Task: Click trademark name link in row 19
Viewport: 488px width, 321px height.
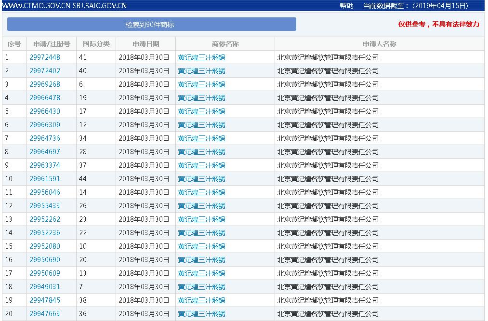Action: 201,300
